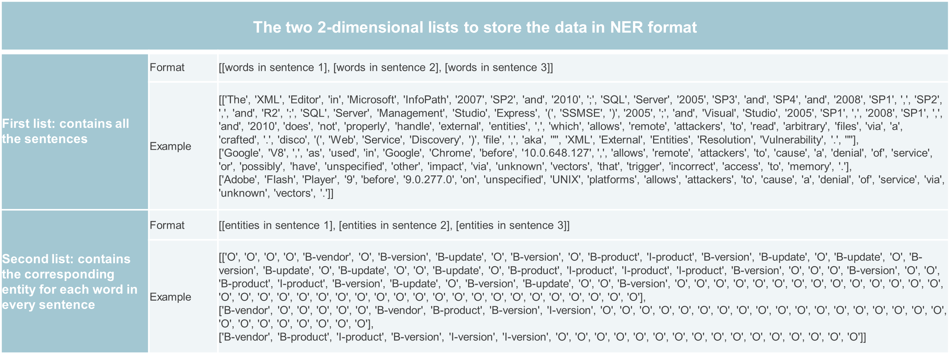Click the "[entities in sentence 3]]" text
Viewport: 952px width, 355px height.
(x=512, y=225)
